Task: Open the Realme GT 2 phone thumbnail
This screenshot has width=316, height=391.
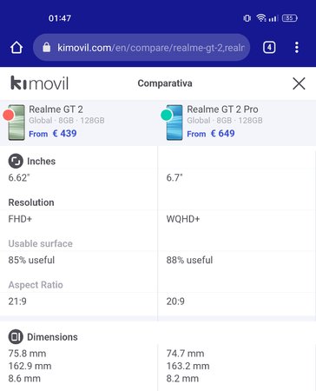Action: click(16, 123)
